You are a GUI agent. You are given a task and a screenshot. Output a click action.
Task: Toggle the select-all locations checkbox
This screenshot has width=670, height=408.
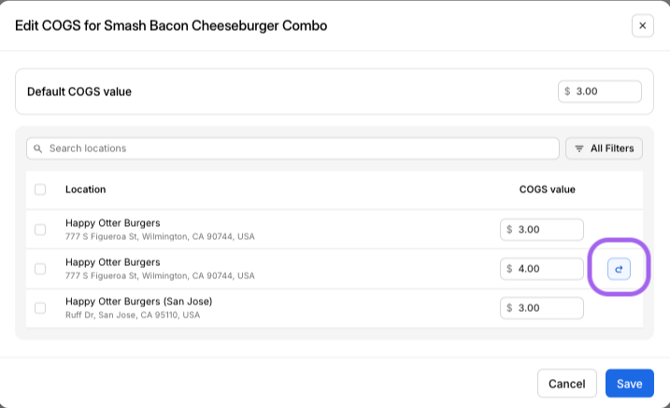coord(40,190)
